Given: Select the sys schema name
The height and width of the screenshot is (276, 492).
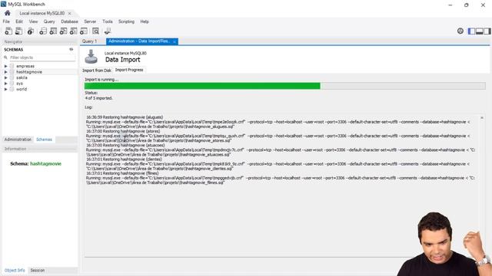Looking at the screenshot, I should (x=19, y=84).
